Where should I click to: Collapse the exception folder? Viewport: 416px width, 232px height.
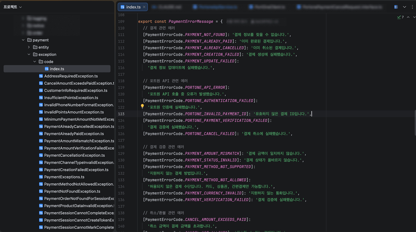tap(29, 54)
